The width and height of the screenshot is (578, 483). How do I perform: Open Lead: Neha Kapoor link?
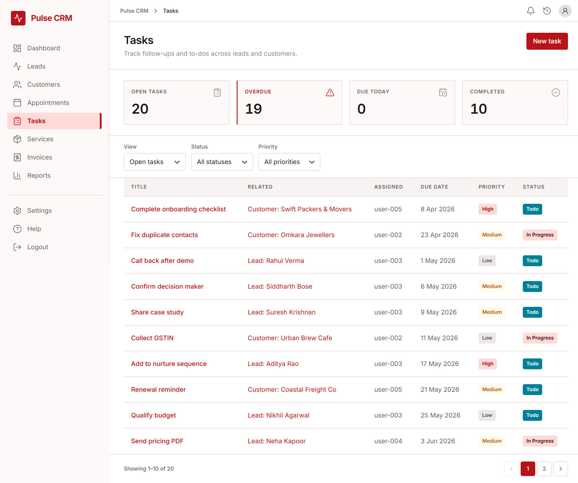[x=276, y=441]
